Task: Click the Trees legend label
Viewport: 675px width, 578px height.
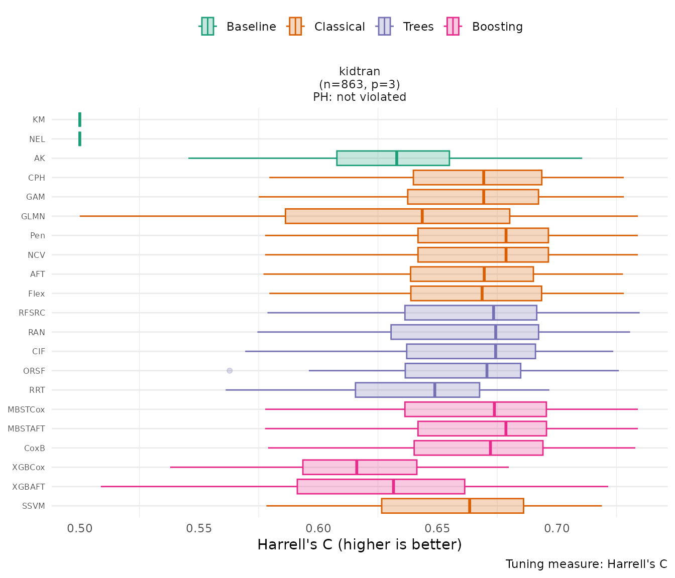Action: tap(418, 27)
